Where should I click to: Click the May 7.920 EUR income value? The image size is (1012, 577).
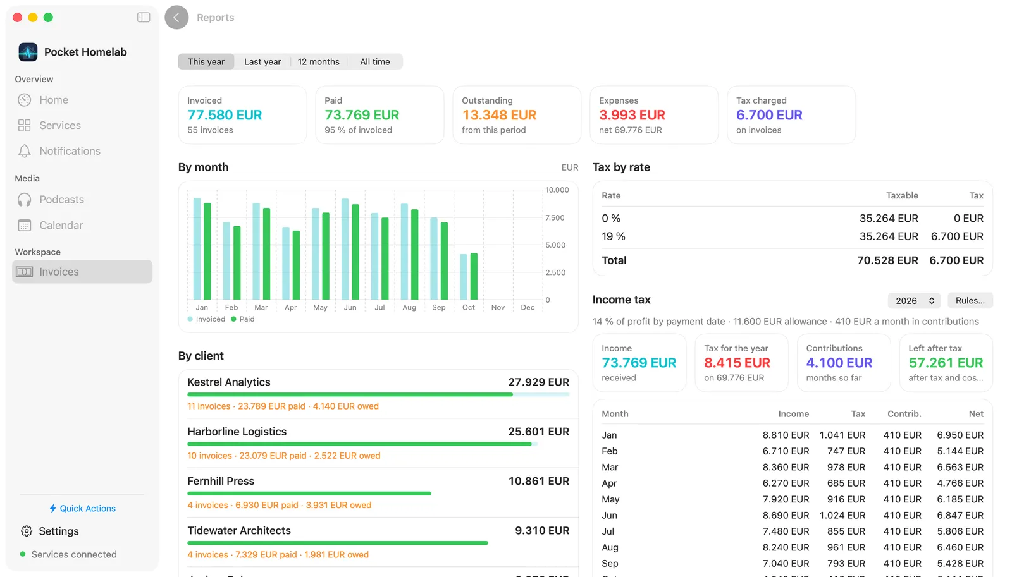tap(786, 499)
